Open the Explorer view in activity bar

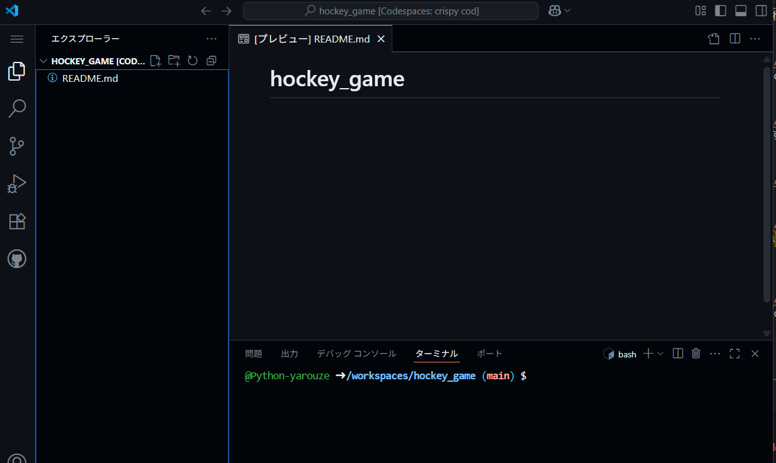[17, 71]
